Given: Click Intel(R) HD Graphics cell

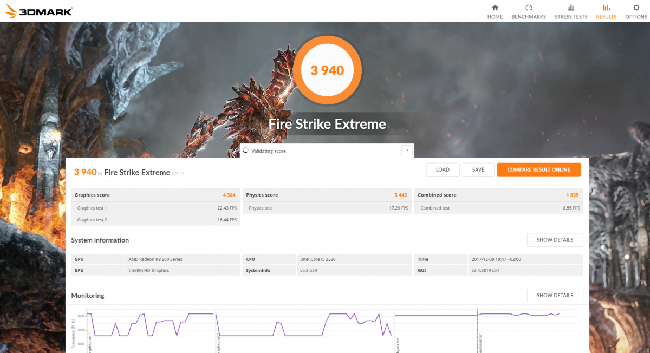Looking at the screenshot, I should point(183,270).
